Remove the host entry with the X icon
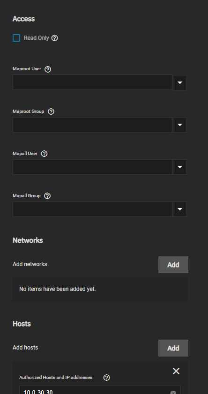The height and width of the screenshot is (394, 208). (176, 371)
